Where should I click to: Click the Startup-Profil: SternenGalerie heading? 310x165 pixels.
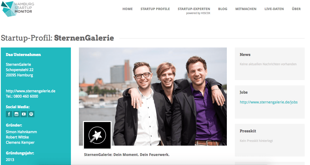(57, 38)
